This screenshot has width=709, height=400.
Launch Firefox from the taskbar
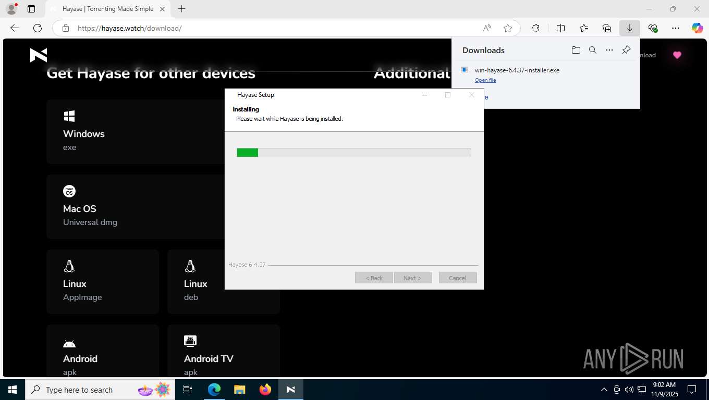click(265, 390)
